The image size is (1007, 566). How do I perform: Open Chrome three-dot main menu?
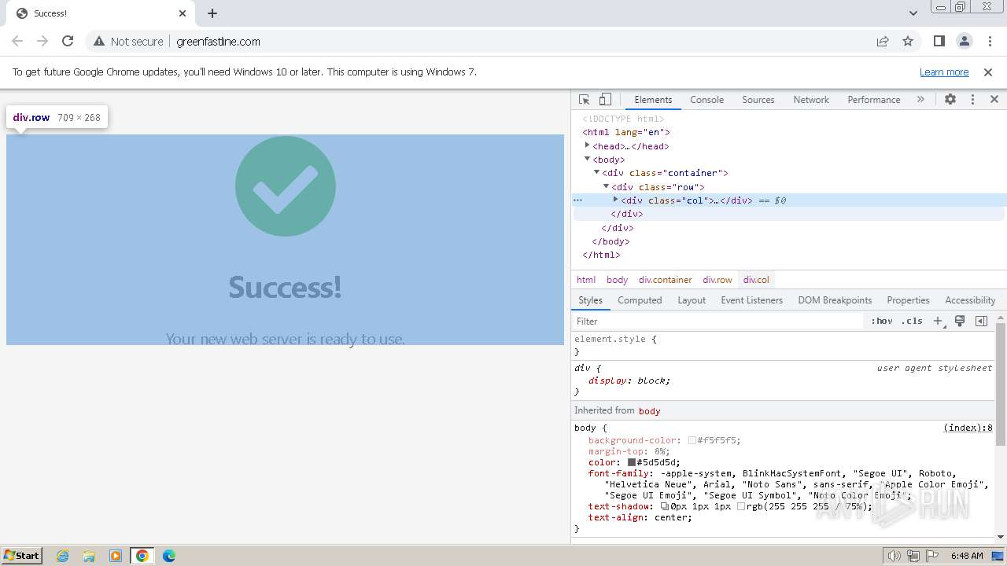[x=989, y=41]
